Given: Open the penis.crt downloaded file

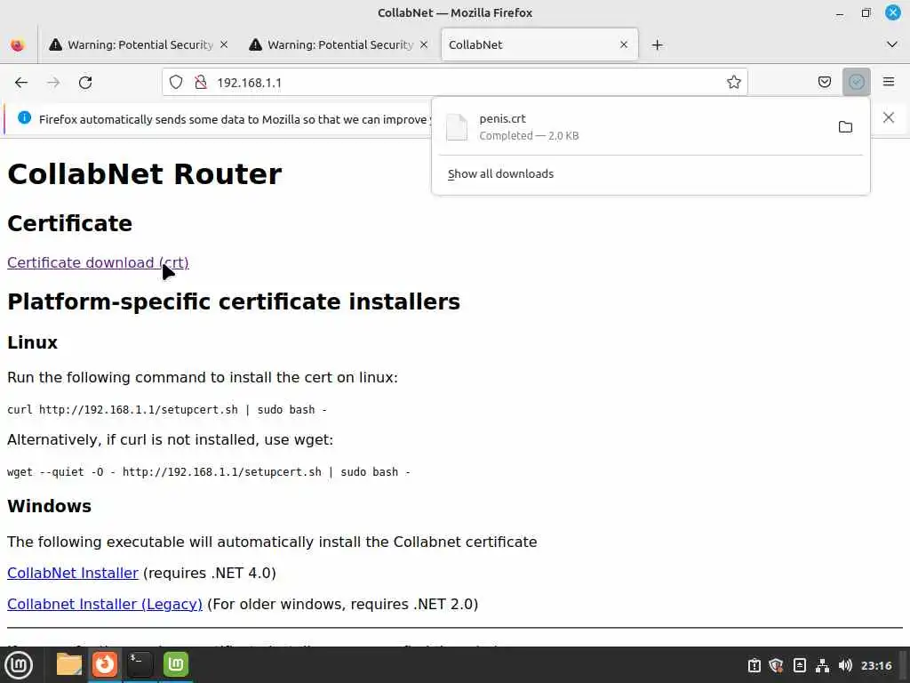Looking at the screenshot, I should click(633, 126).
